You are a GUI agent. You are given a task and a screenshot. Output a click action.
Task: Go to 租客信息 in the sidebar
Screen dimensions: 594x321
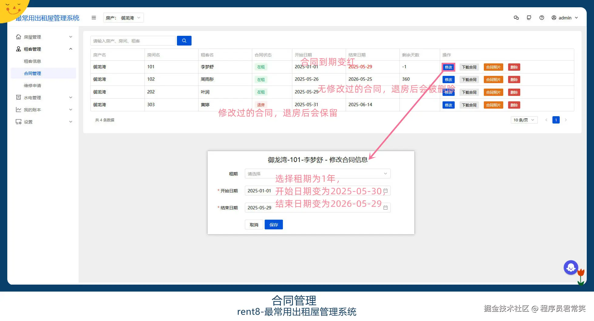(x=32, y=61)
